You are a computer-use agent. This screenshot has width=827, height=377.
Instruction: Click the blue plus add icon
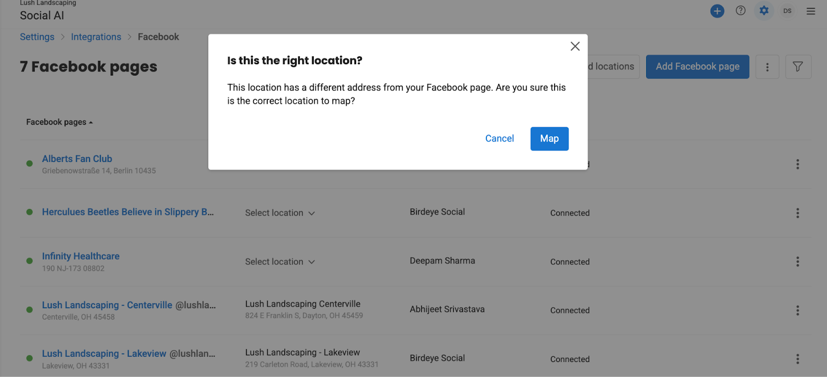[717, 11]
